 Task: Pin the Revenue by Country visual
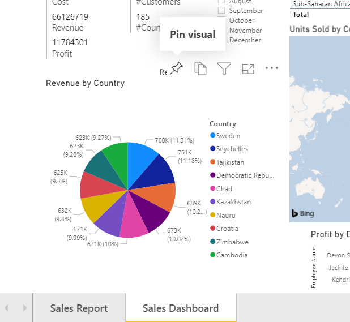tap(177, 68)
